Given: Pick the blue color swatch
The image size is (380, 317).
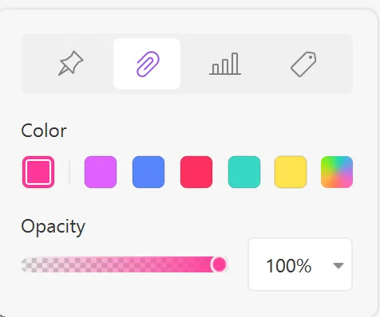Looking at the screenshot, I should [148, 172].
